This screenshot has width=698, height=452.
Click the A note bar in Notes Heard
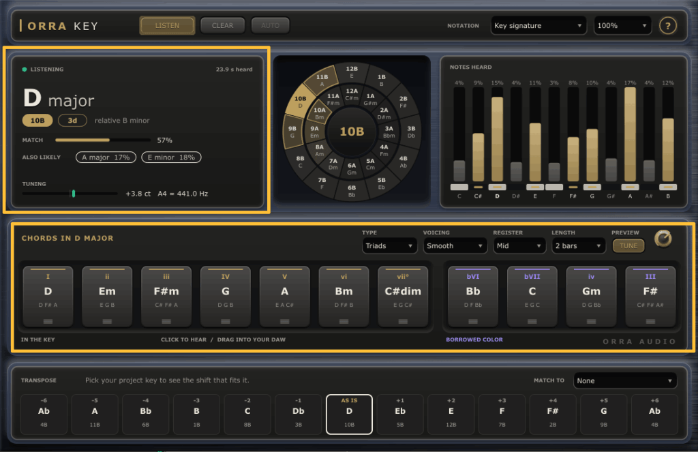click(630, 134)
